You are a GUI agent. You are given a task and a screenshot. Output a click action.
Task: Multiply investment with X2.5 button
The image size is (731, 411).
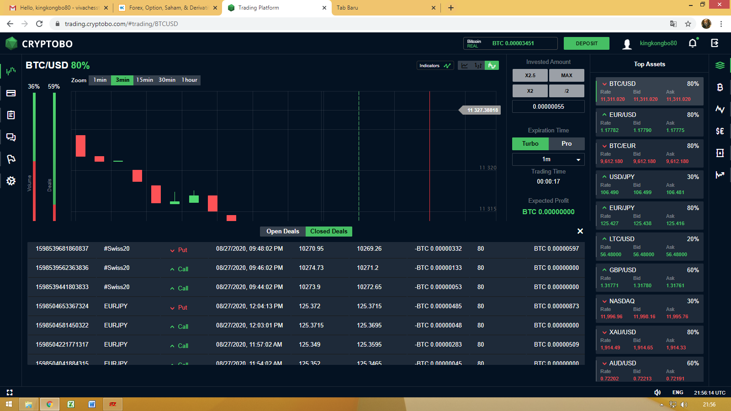(530, 75)
